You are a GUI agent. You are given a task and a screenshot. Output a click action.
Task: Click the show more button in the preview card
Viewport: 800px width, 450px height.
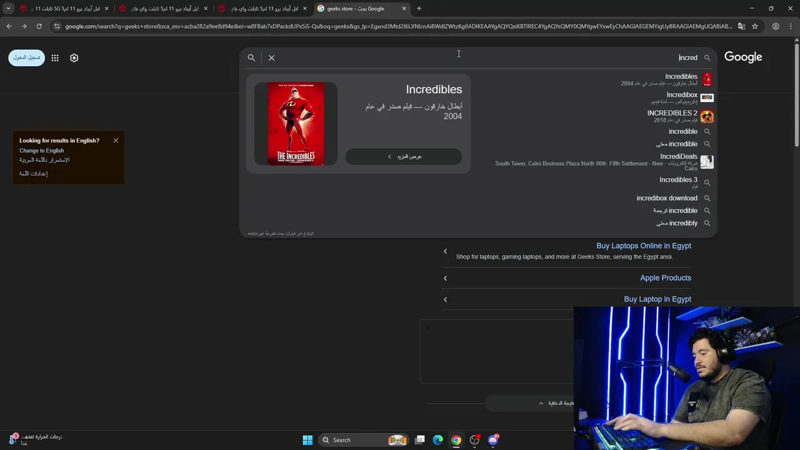[x=404, y=157]
